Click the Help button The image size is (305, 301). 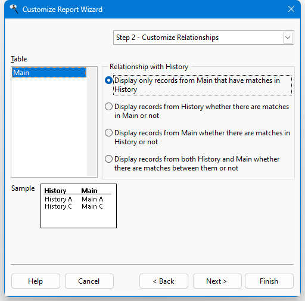click(36, 281)
